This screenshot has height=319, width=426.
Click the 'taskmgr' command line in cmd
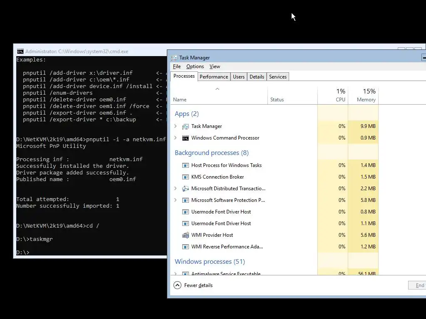[34, 239]
